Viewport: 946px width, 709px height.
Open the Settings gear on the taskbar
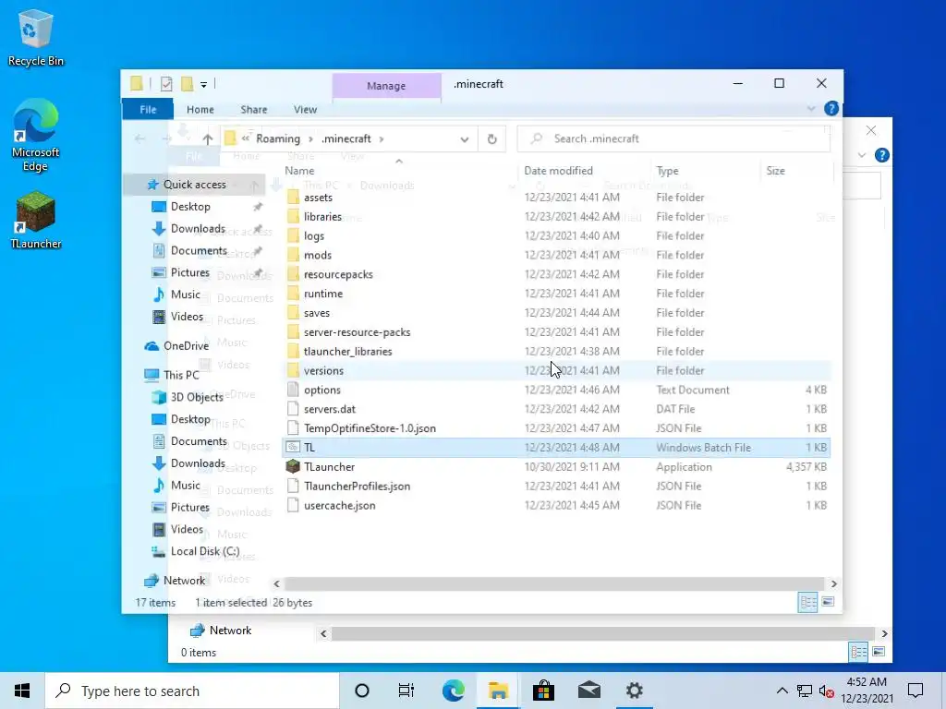coord(634,691)
